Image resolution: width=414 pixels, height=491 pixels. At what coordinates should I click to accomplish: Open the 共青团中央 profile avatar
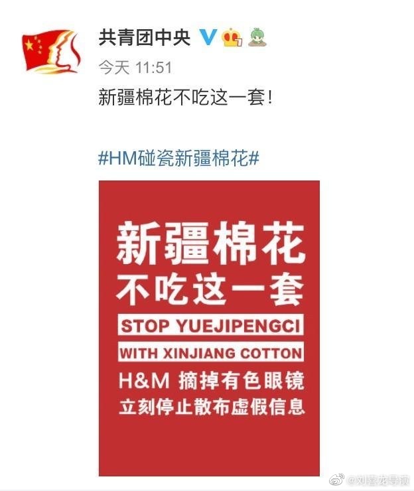coord(51,52)
